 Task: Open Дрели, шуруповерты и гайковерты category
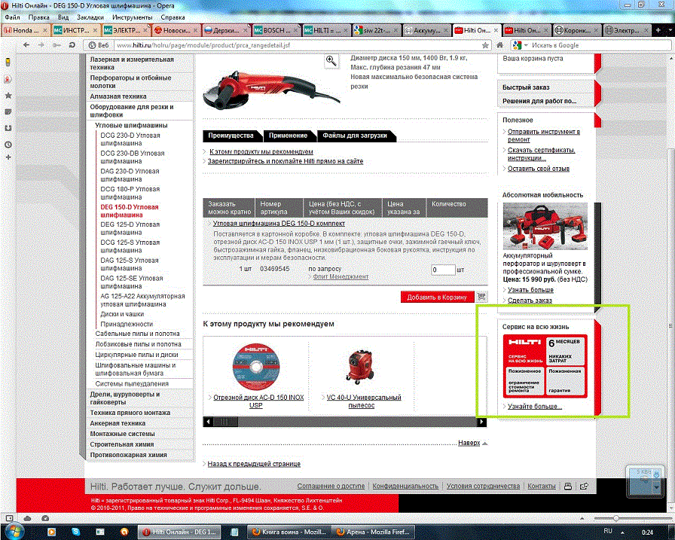[125, 398]
